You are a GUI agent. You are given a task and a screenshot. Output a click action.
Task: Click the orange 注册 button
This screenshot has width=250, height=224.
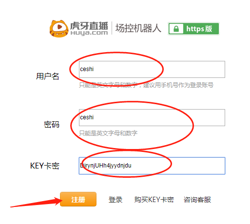(78, 199)
